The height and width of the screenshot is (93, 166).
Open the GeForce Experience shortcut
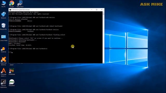3,84
